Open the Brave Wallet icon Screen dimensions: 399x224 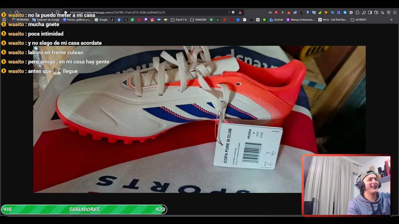(376, 12)
